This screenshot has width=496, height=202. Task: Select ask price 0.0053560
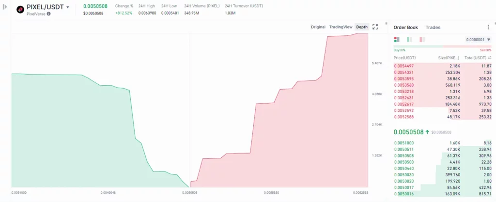point(403,85)
